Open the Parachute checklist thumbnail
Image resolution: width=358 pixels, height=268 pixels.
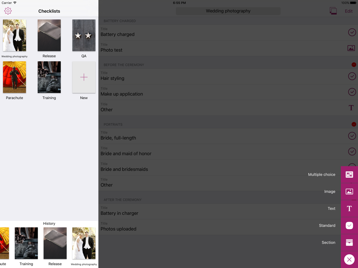[14, 77]
